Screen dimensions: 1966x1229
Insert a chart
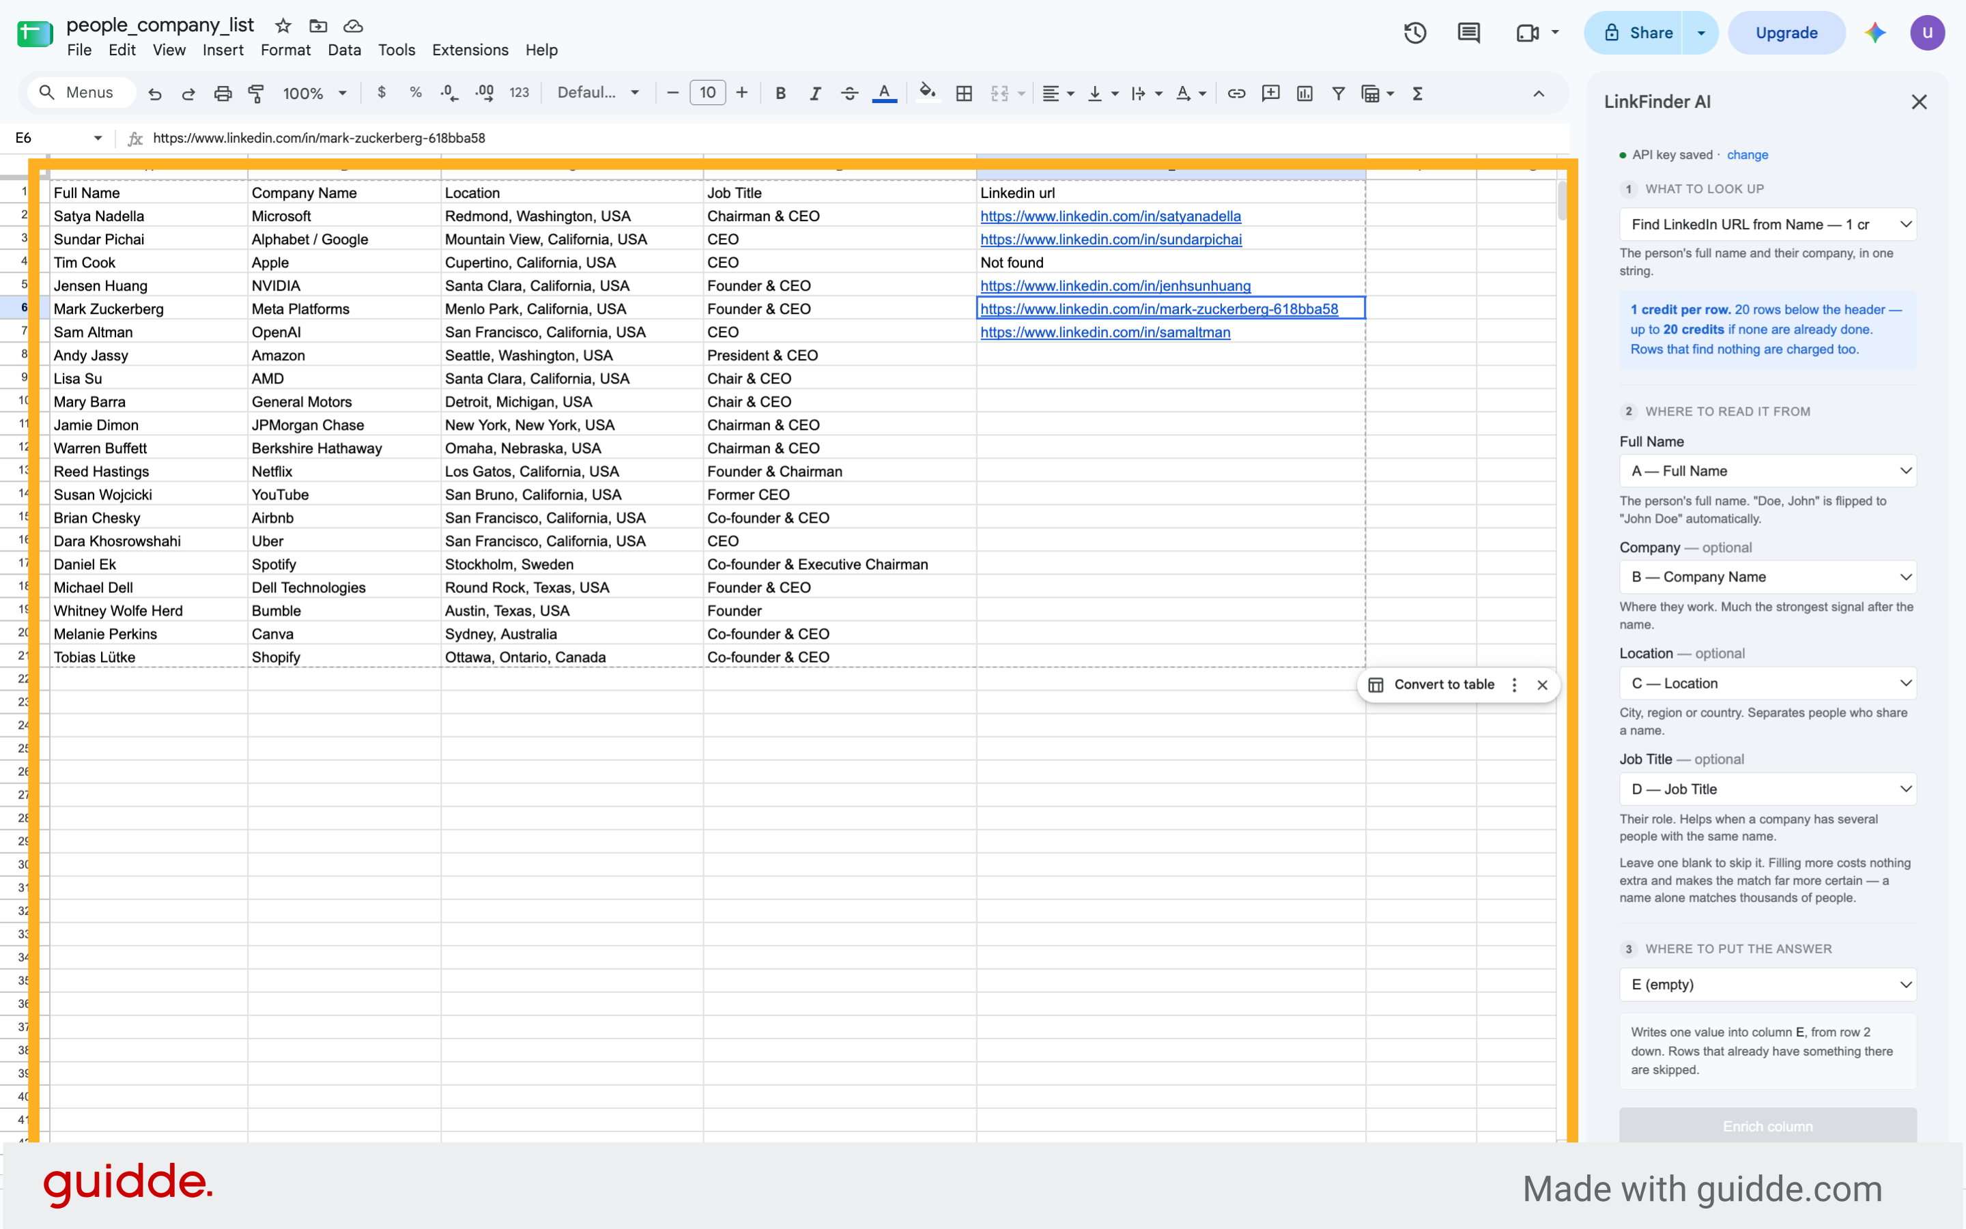click(1305, 93)
